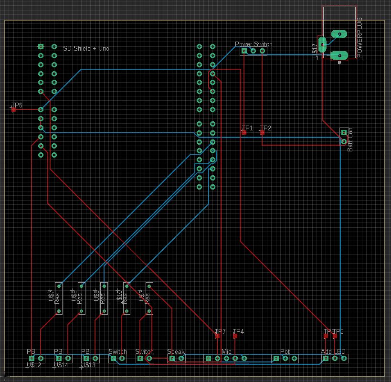Select the red TP6 test point pad

13,109
